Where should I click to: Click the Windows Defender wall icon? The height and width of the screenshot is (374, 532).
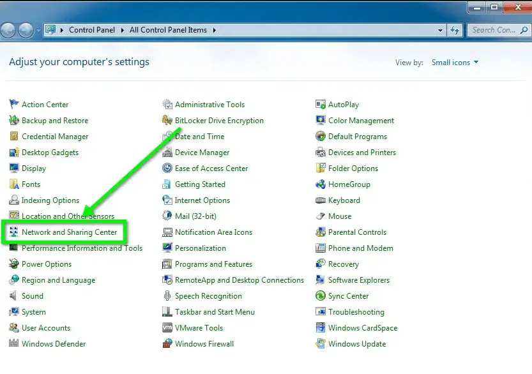click(x=14, y=343)
